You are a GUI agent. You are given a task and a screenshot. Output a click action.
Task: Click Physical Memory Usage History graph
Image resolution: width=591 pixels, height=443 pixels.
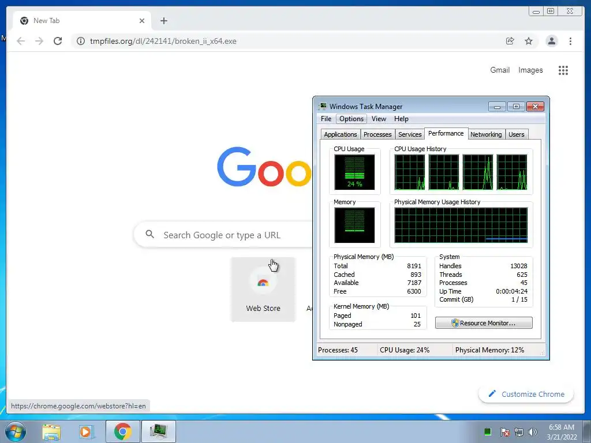coord(461,225)
